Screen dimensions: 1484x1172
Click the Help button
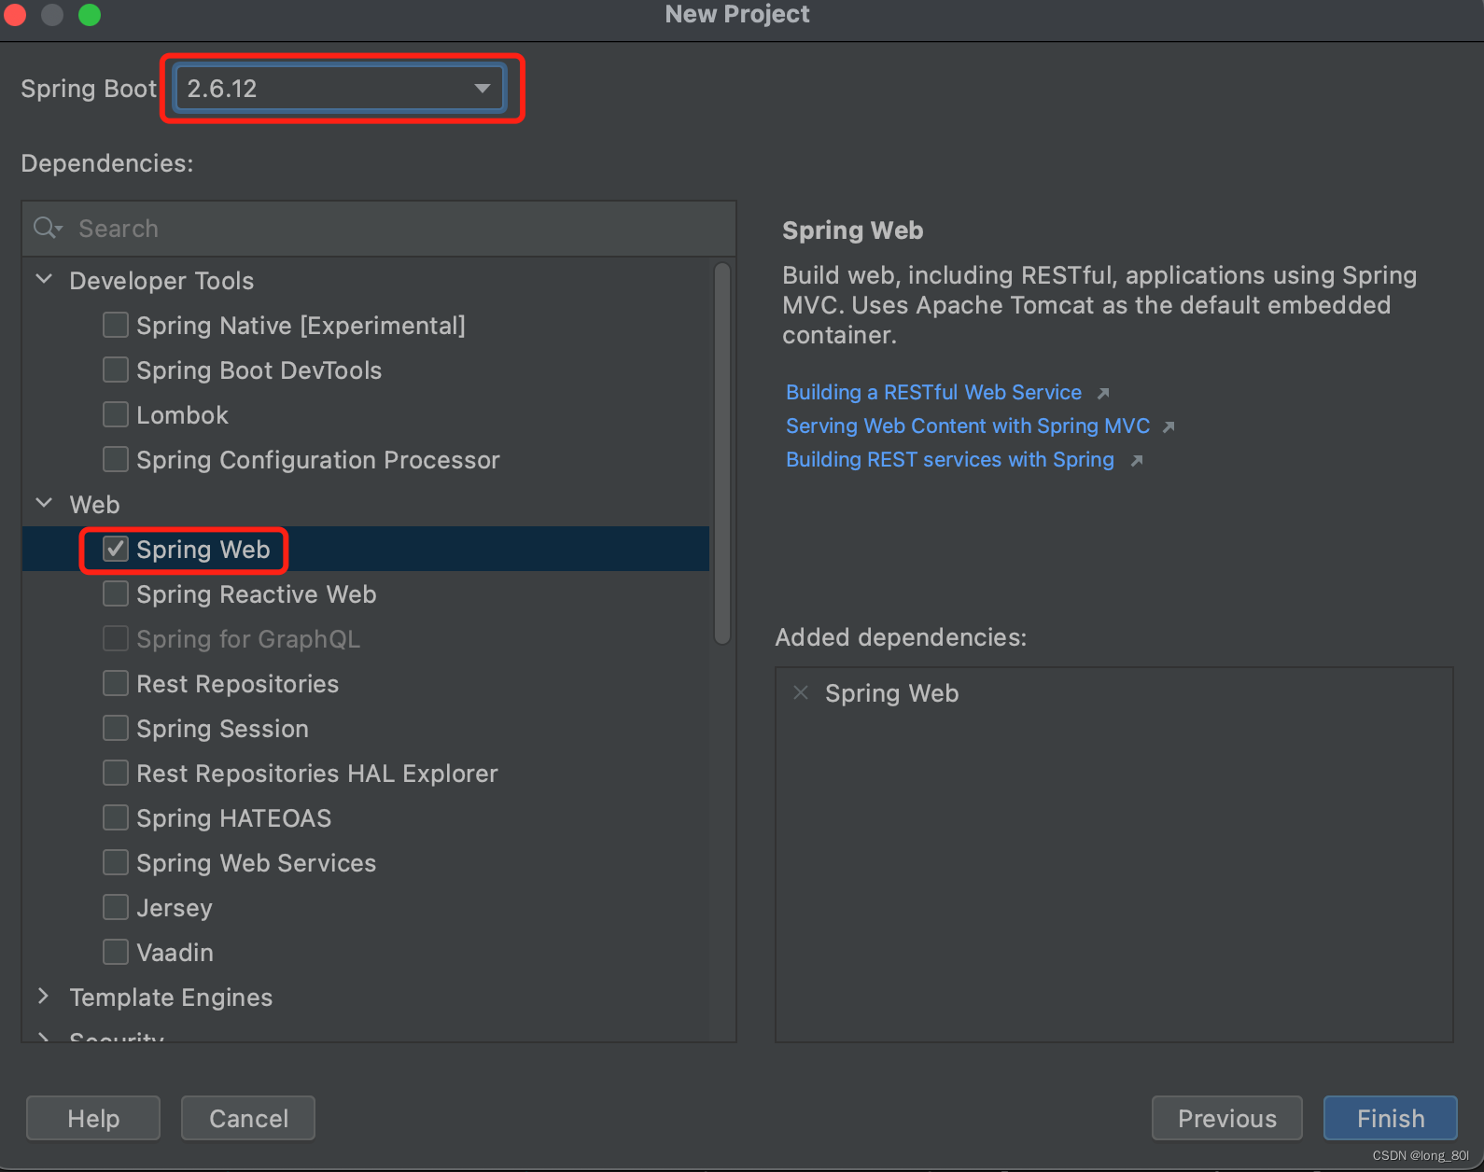93,1118
